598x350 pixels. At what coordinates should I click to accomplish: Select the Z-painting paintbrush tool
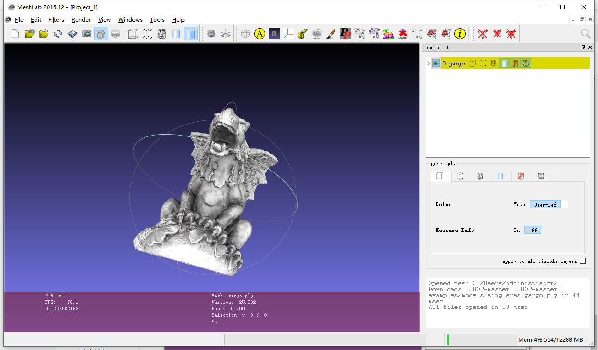click(x=331, y=34)
